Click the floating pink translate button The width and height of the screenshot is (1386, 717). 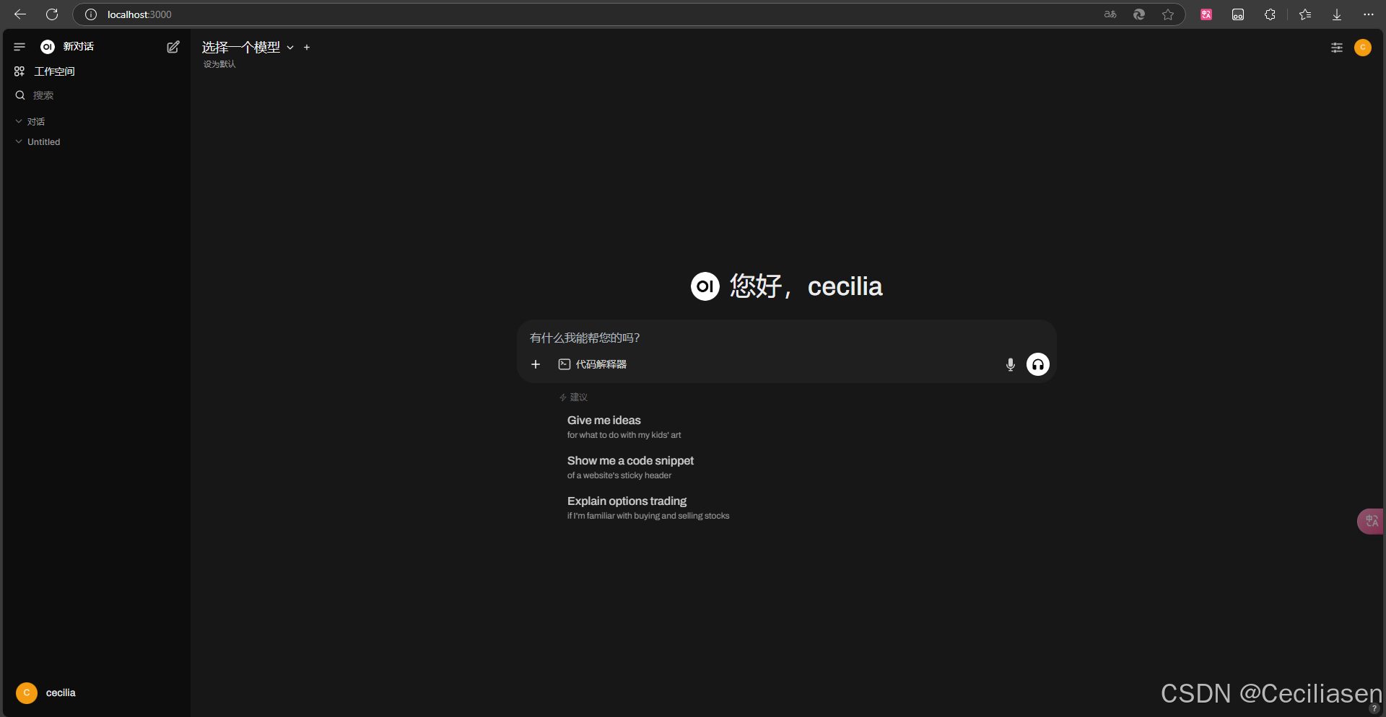tap(1371, 521)
